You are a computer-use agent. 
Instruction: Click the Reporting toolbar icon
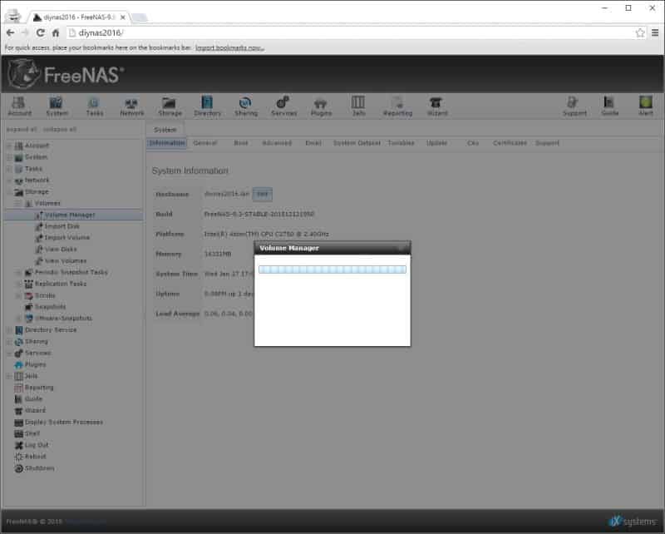(x=397, y=105)
